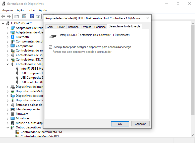Click the Properties toolbar icon

click(x=24, y=16)
